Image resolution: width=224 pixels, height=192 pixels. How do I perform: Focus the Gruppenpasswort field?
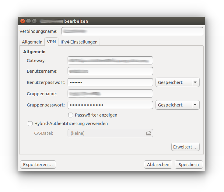[110, 105]
